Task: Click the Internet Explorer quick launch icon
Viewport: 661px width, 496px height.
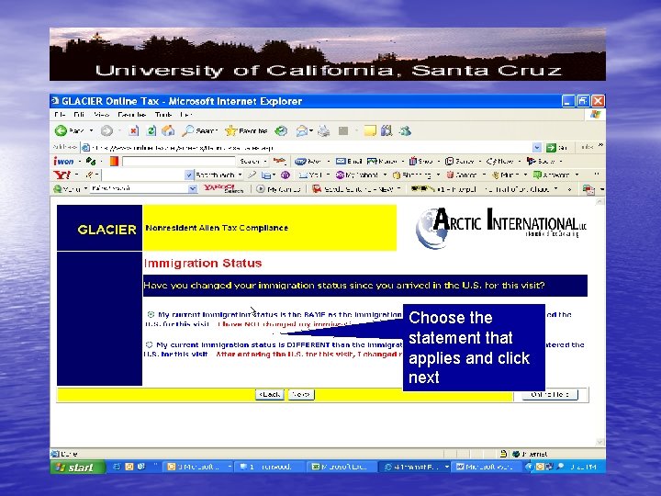Action: click(x=117, y=467)
